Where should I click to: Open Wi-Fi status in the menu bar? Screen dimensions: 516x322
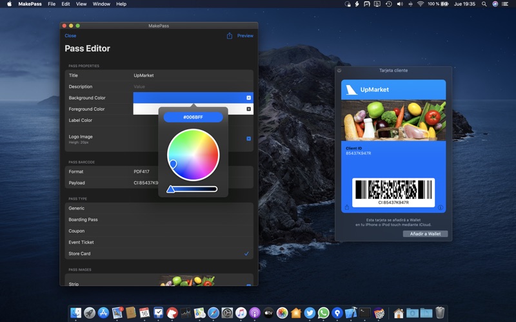click(x=421, y=4)
